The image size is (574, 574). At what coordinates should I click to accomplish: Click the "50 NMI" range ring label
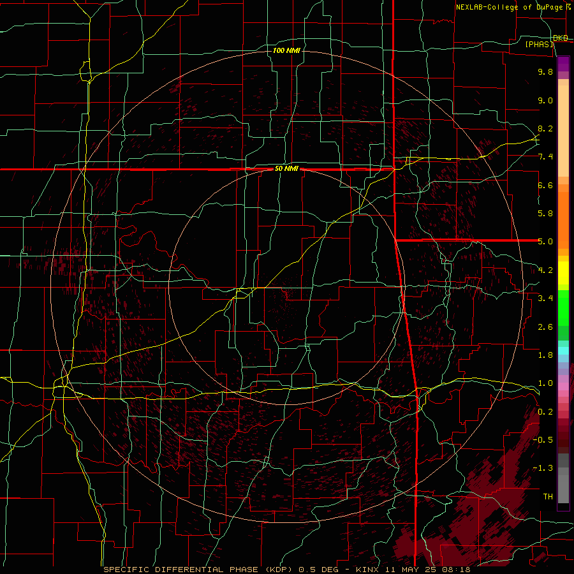(286, 169)
